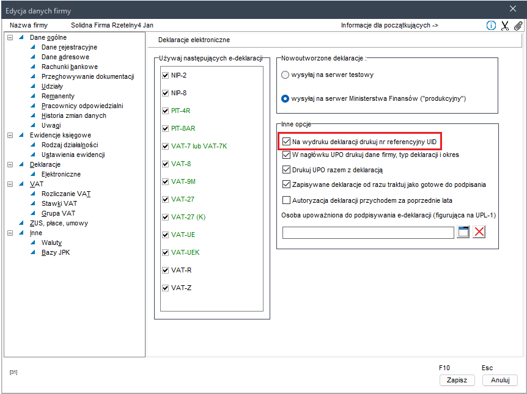
Task: Click the authorized person input field
Action: [369, 233]
